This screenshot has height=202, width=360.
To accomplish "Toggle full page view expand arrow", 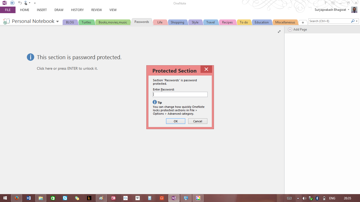I will tap(279, 32).
